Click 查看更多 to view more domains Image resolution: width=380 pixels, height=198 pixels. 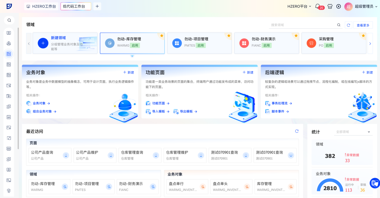pos(363,25)
